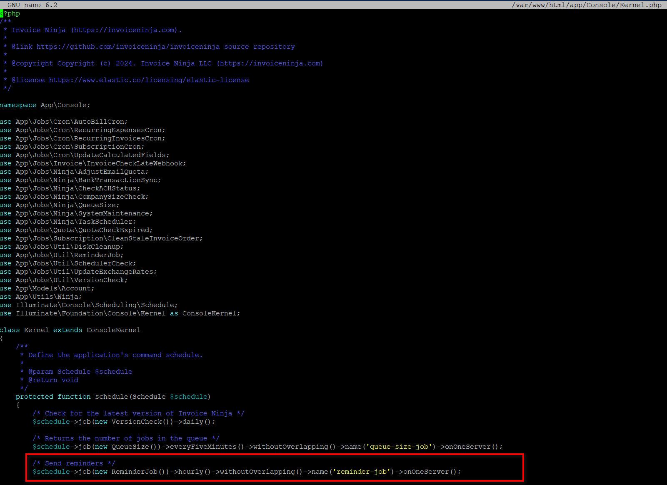This screenshot has width=667, height=485.
Task: Click the Define the application's command schedule comment
Action: (111, 355)
